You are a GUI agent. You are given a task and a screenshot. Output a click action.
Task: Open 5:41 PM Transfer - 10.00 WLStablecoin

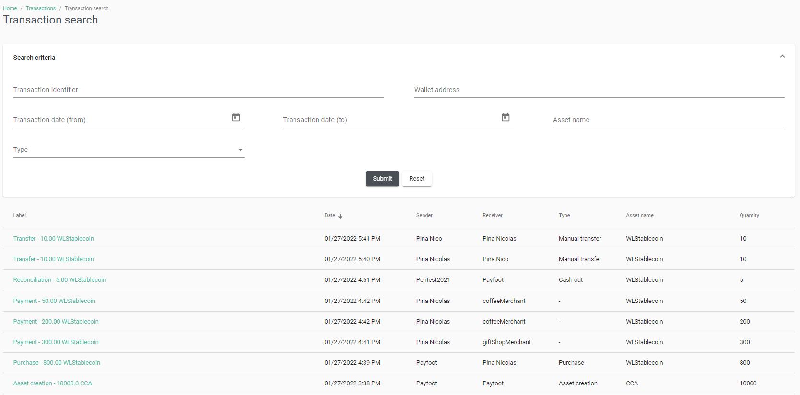54,239
